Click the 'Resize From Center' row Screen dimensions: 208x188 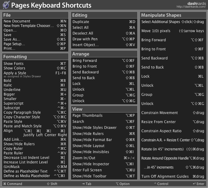coord(173,122)
